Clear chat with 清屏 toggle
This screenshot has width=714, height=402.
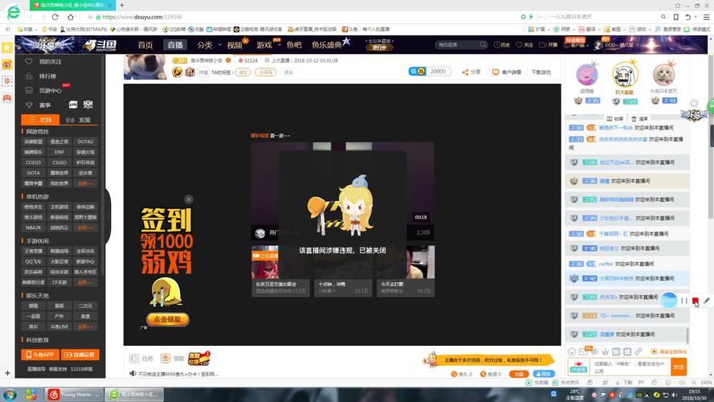tap(639, 118)
